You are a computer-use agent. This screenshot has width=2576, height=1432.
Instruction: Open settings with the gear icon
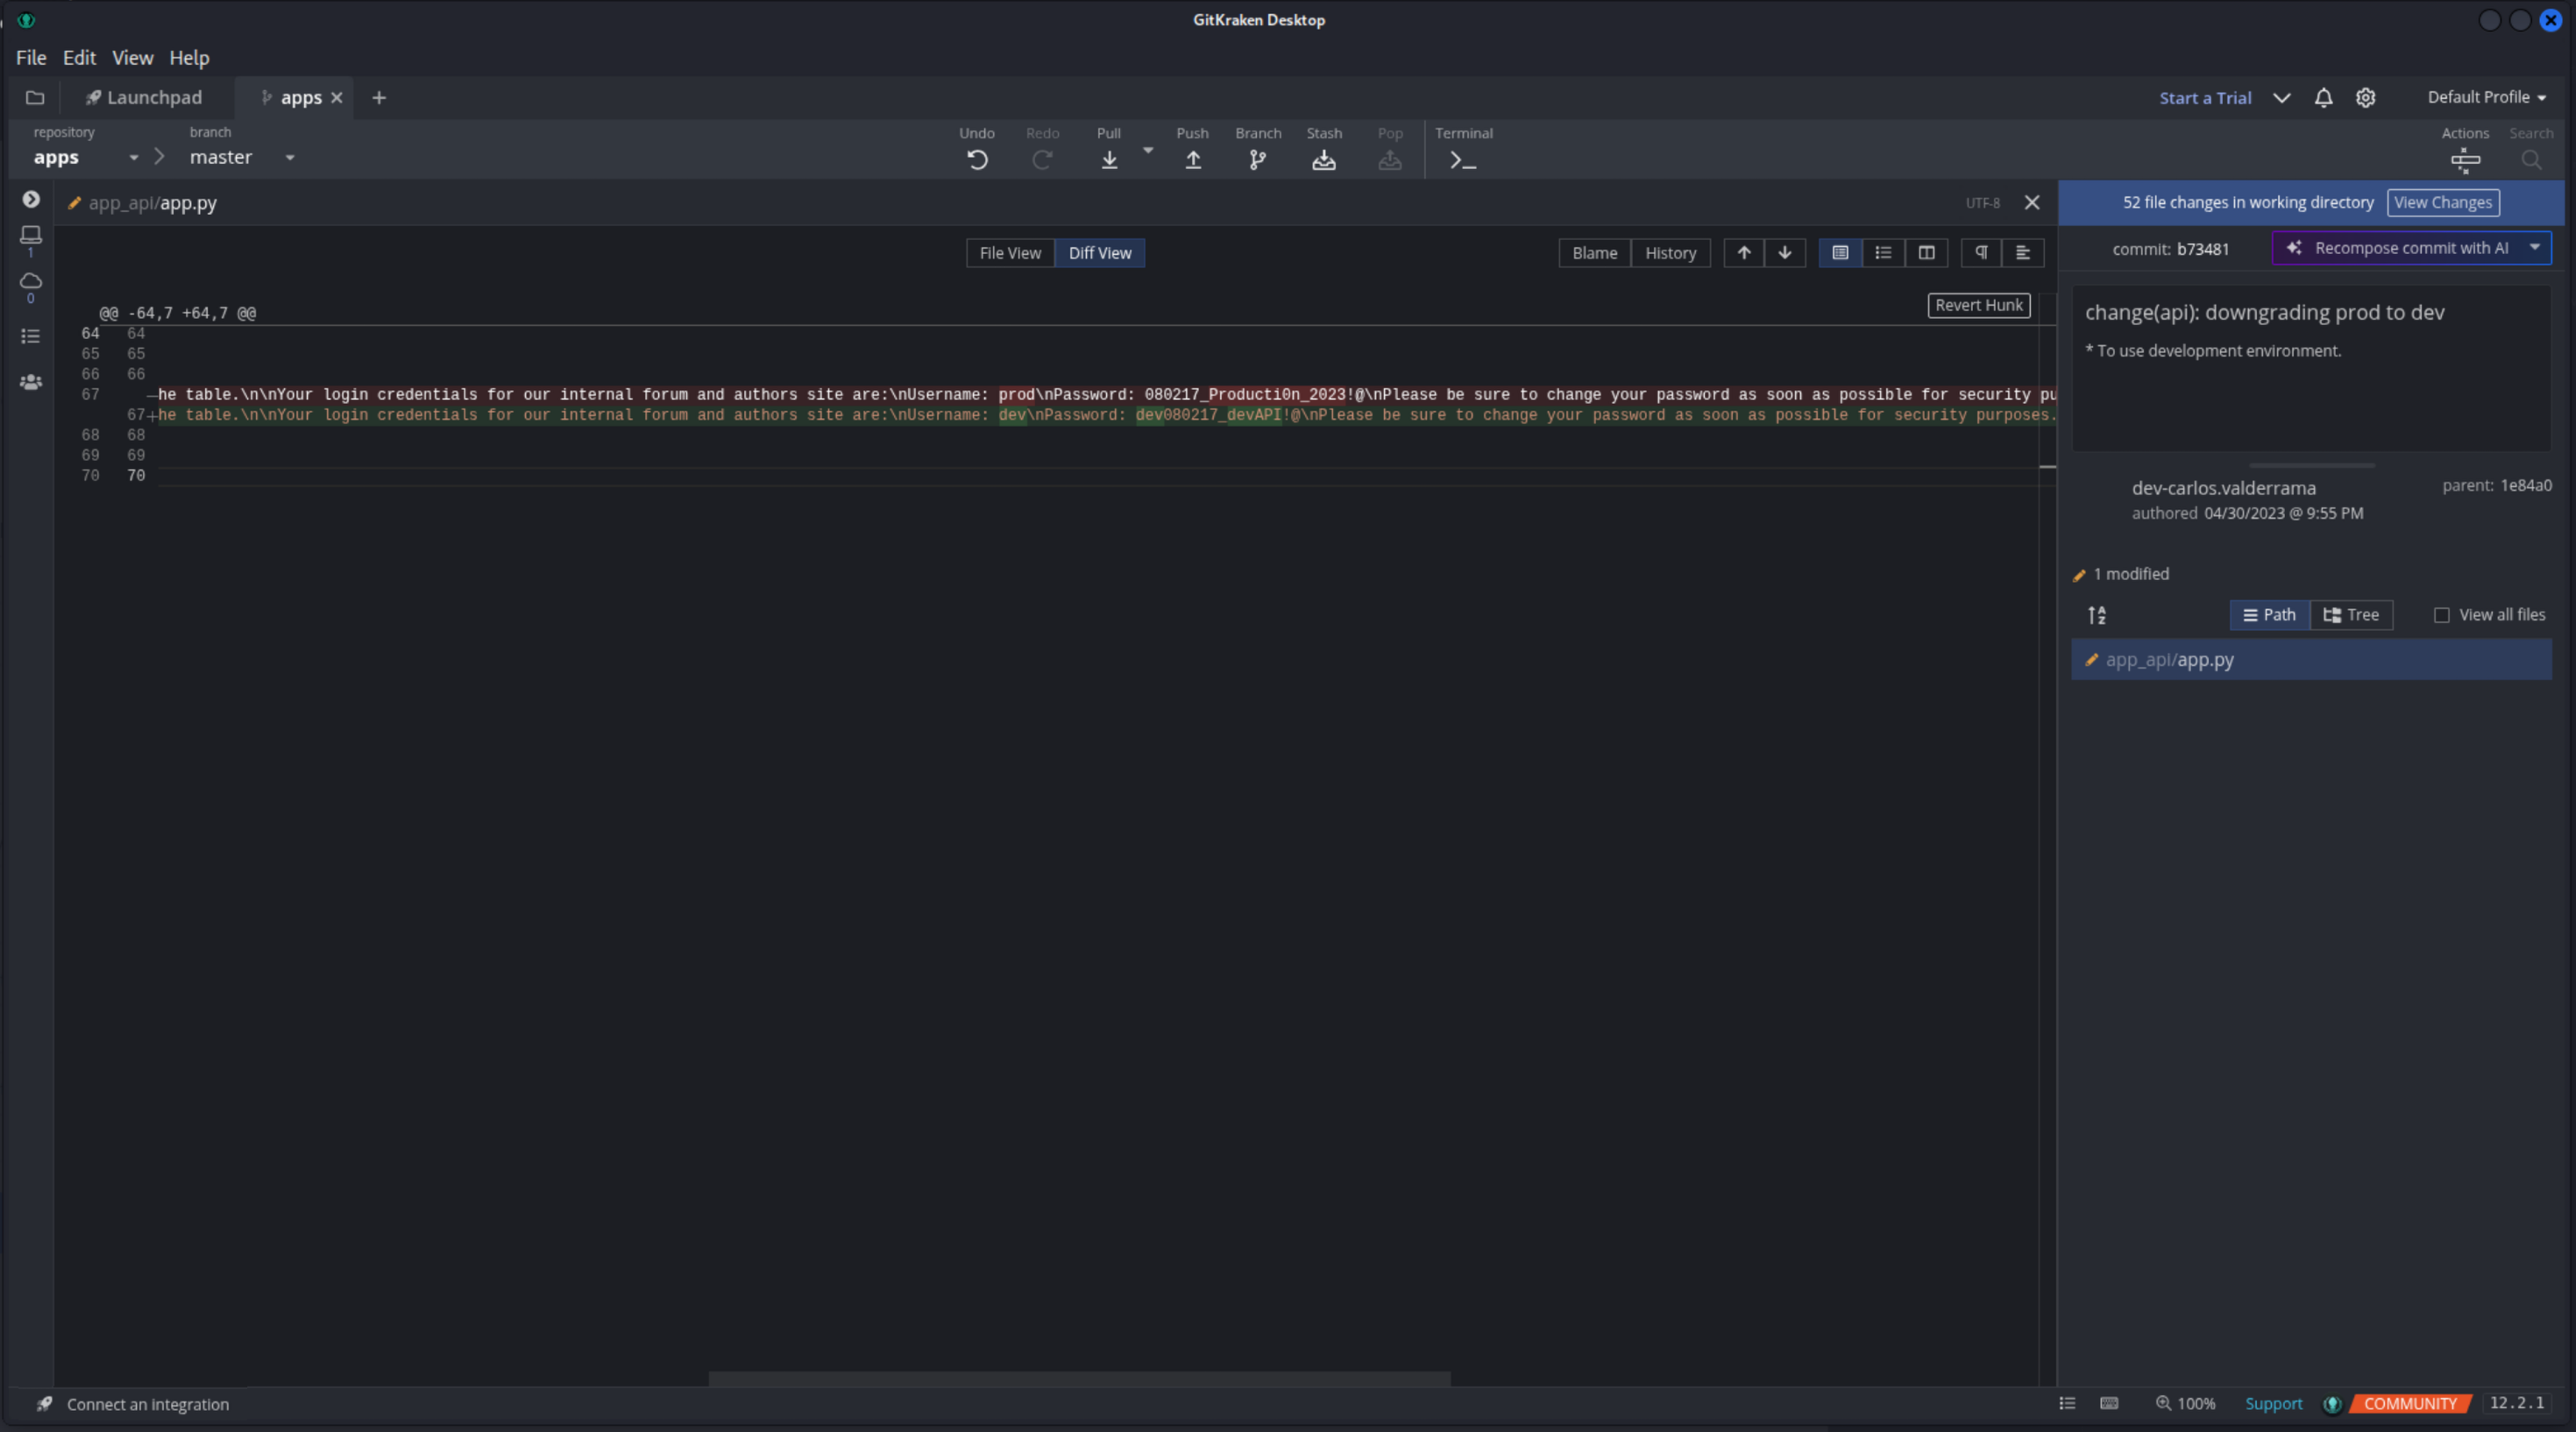(x=2365, y=97)
